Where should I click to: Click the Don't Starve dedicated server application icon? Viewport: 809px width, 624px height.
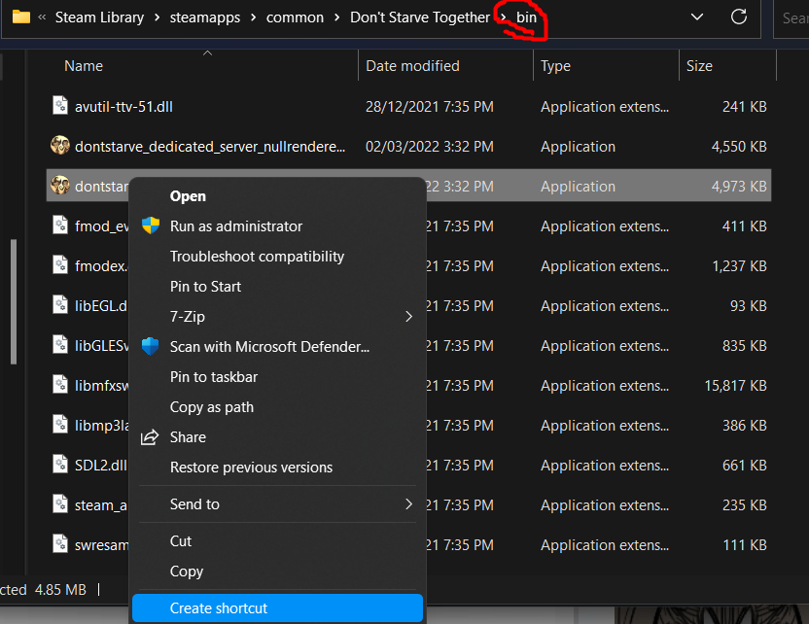60,147
